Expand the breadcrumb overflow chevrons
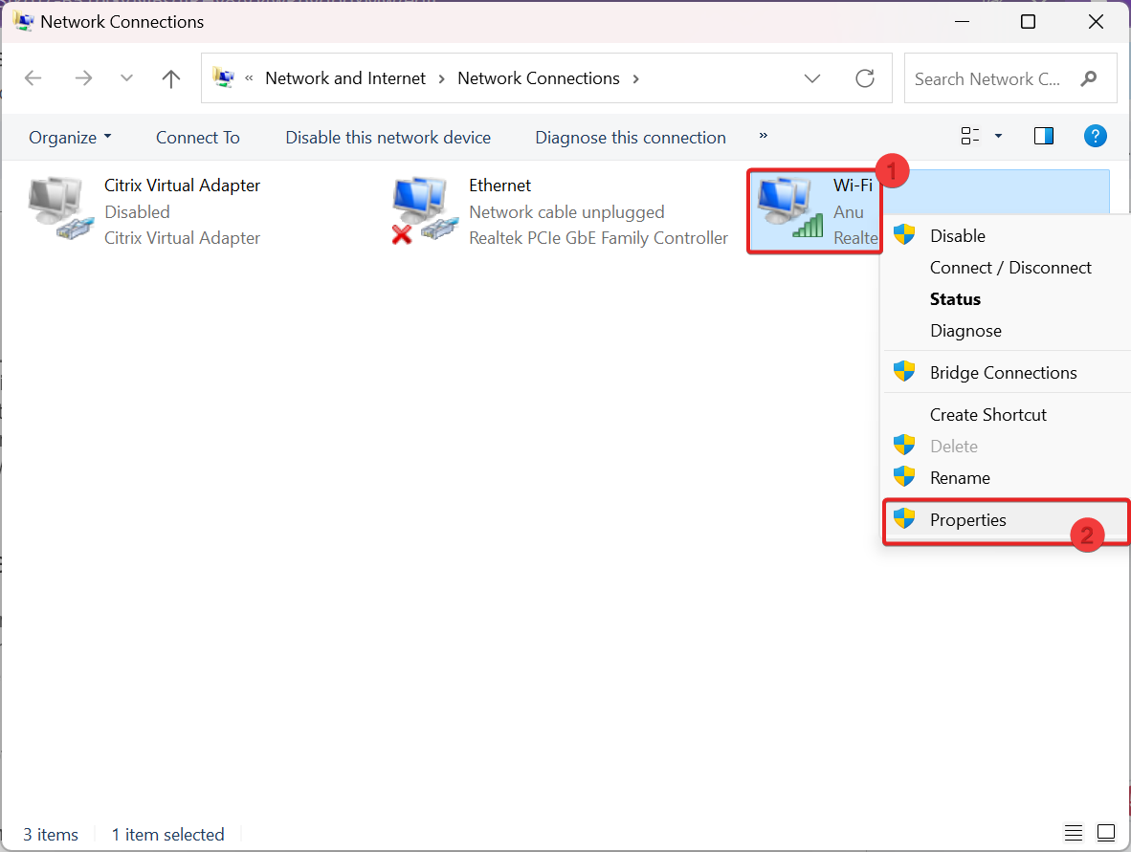This screenshot has height=852, width=1131. pos(249,77)
